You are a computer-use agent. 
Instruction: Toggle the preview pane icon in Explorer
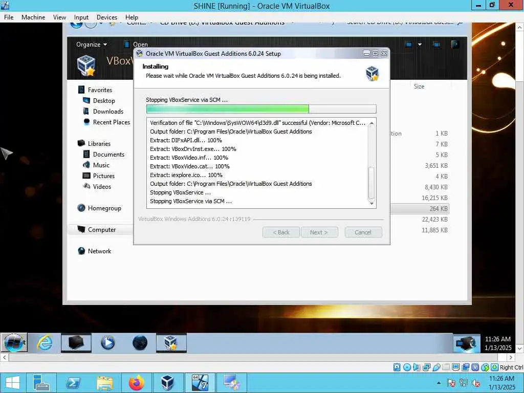tap(436, 44)
